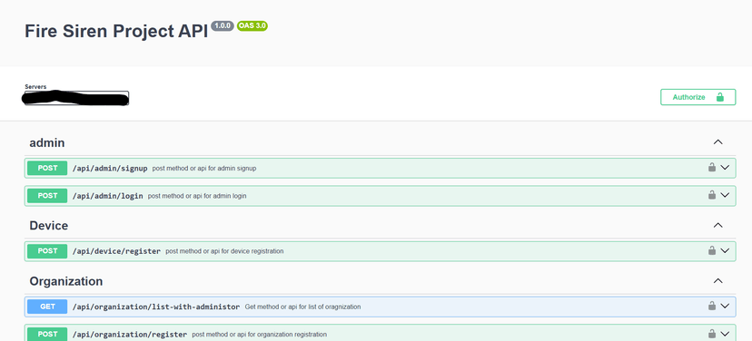Click lock icon on list-with-administor GET row
Viewport: 752px width, 341px height.
712,306
